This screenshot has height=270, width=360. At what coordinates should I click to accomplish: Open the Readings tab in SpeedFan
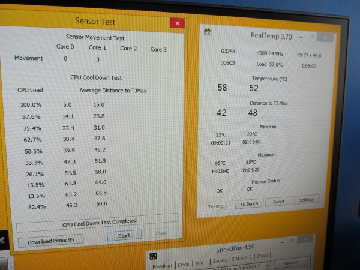pos(163,266)
